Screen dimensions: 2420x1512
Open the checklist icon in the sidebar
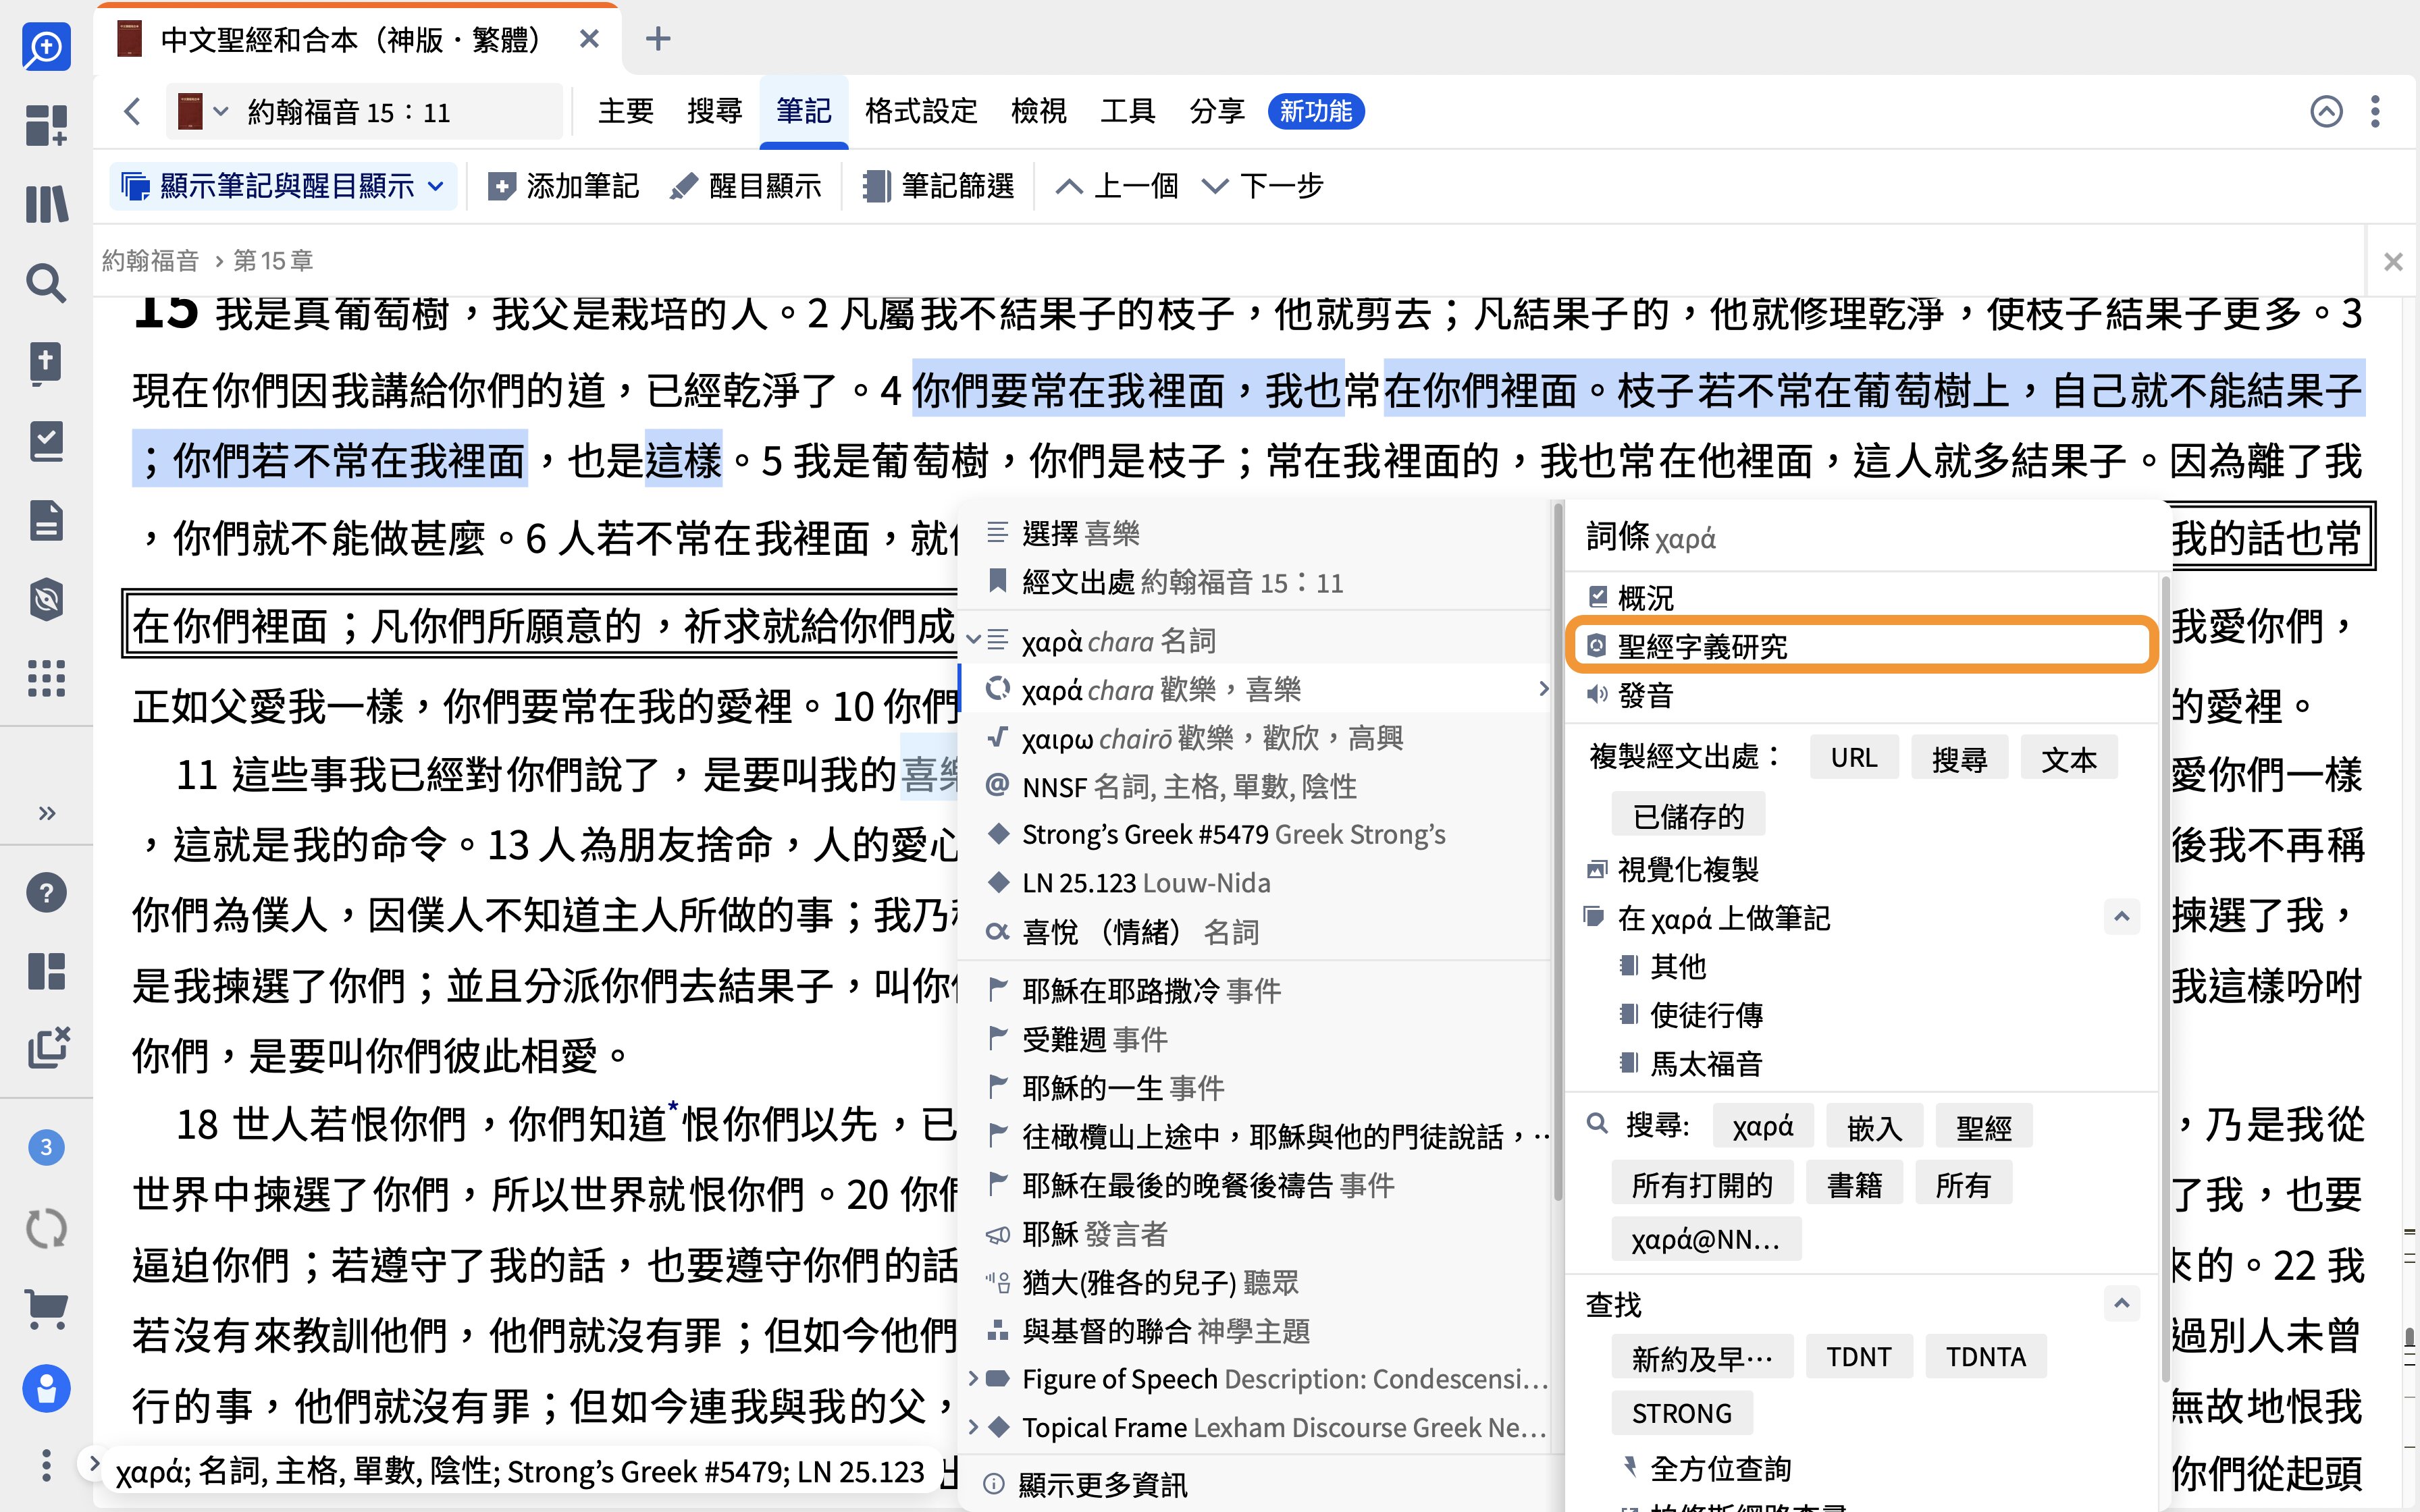(x=46, y=441)
